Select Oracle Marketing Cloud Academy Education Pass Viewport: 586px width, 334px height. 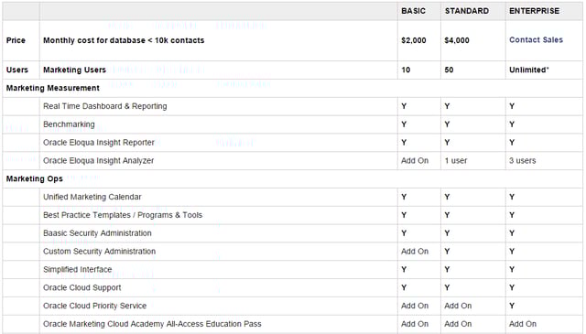pyautogui.click(x=152, y=324)
